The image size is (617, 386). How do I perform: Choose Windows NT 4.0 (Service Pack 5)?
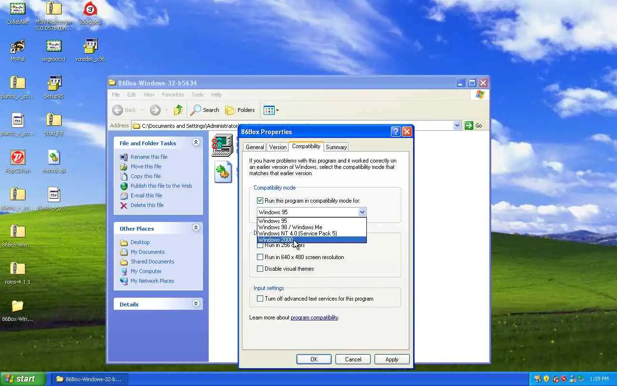coord(312,234)
